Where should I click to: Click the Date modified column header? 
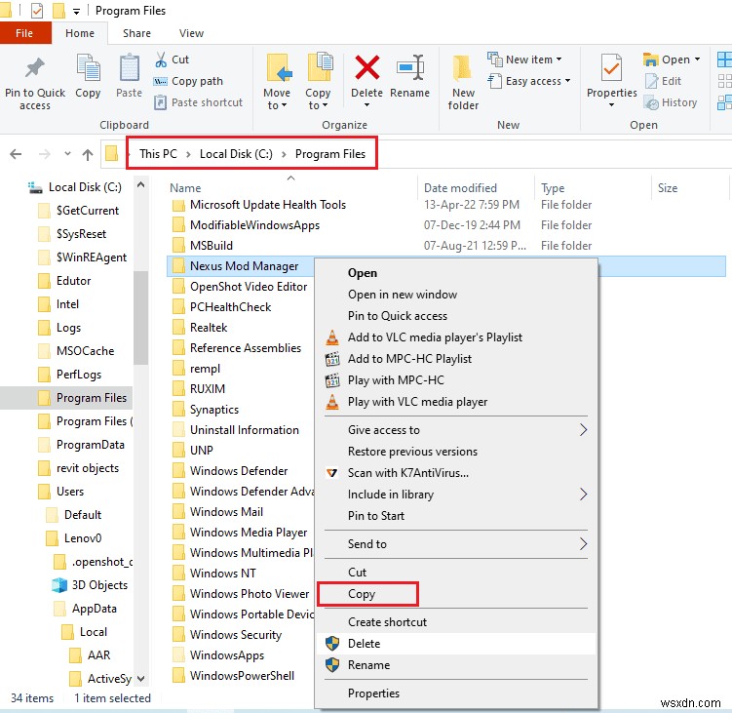[460, 188]
